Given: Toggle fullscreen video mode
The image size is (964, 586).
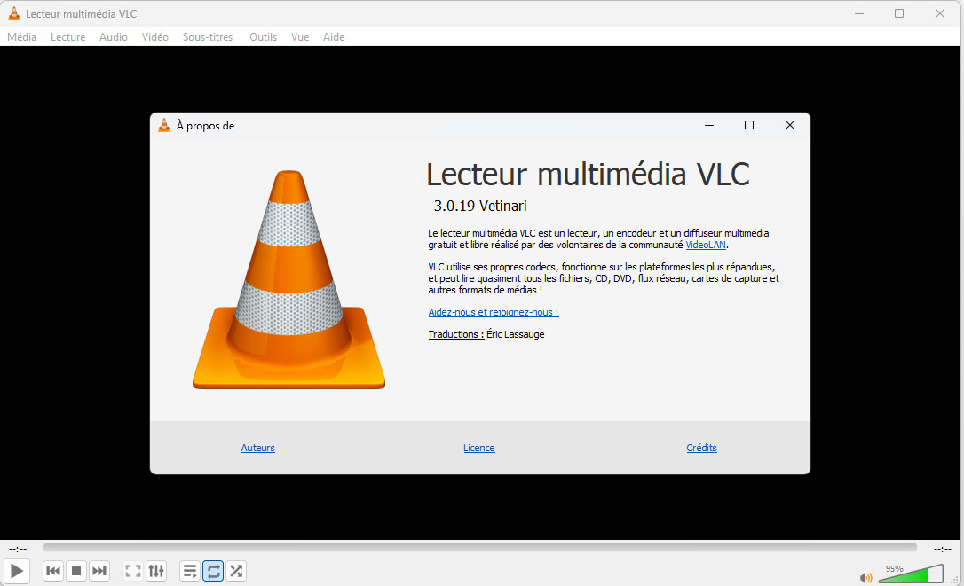Looking at the screenshot, I should click(x=133, y=571).
